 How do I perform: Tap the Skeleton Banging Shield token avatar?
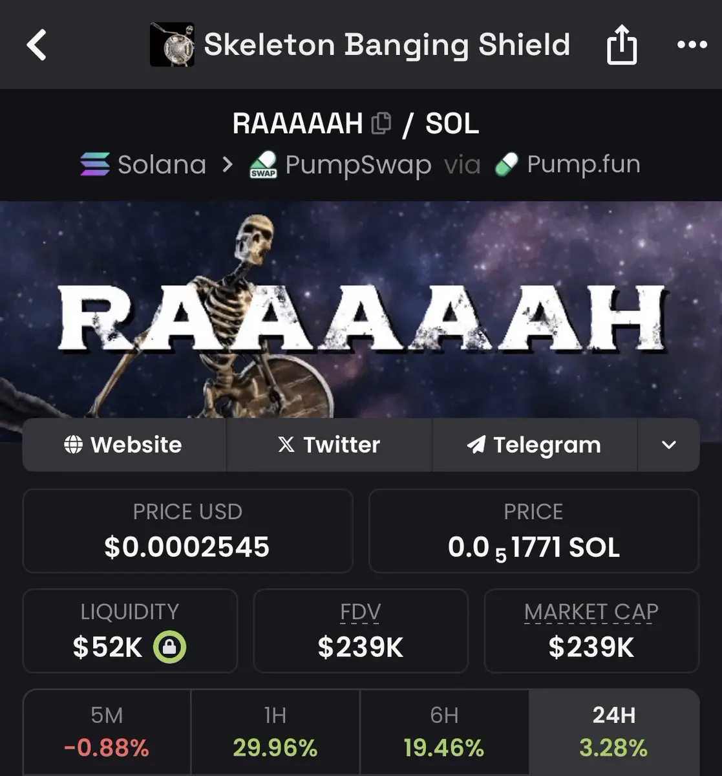(172, 45)
